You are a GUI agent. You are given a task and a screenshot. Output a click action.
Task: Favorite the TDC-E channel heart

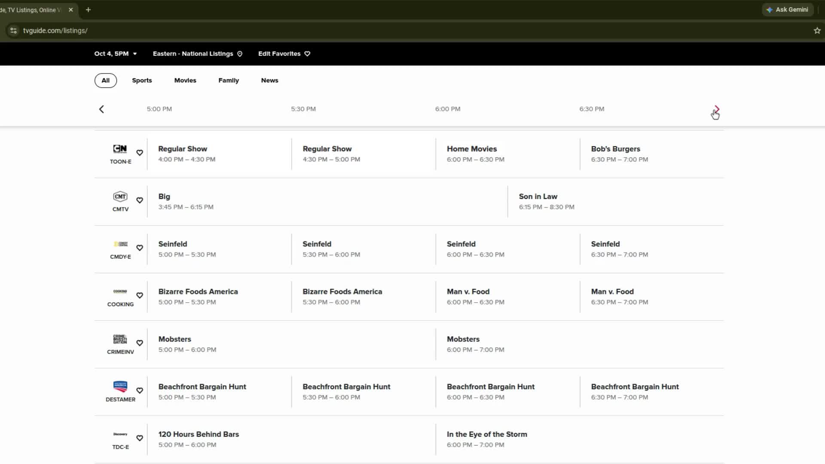click(140, 438)
